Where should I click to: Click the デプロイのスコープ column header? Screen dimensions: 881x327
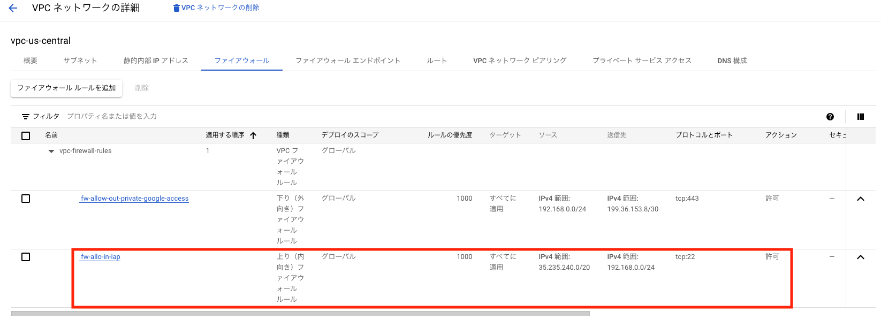350,135
